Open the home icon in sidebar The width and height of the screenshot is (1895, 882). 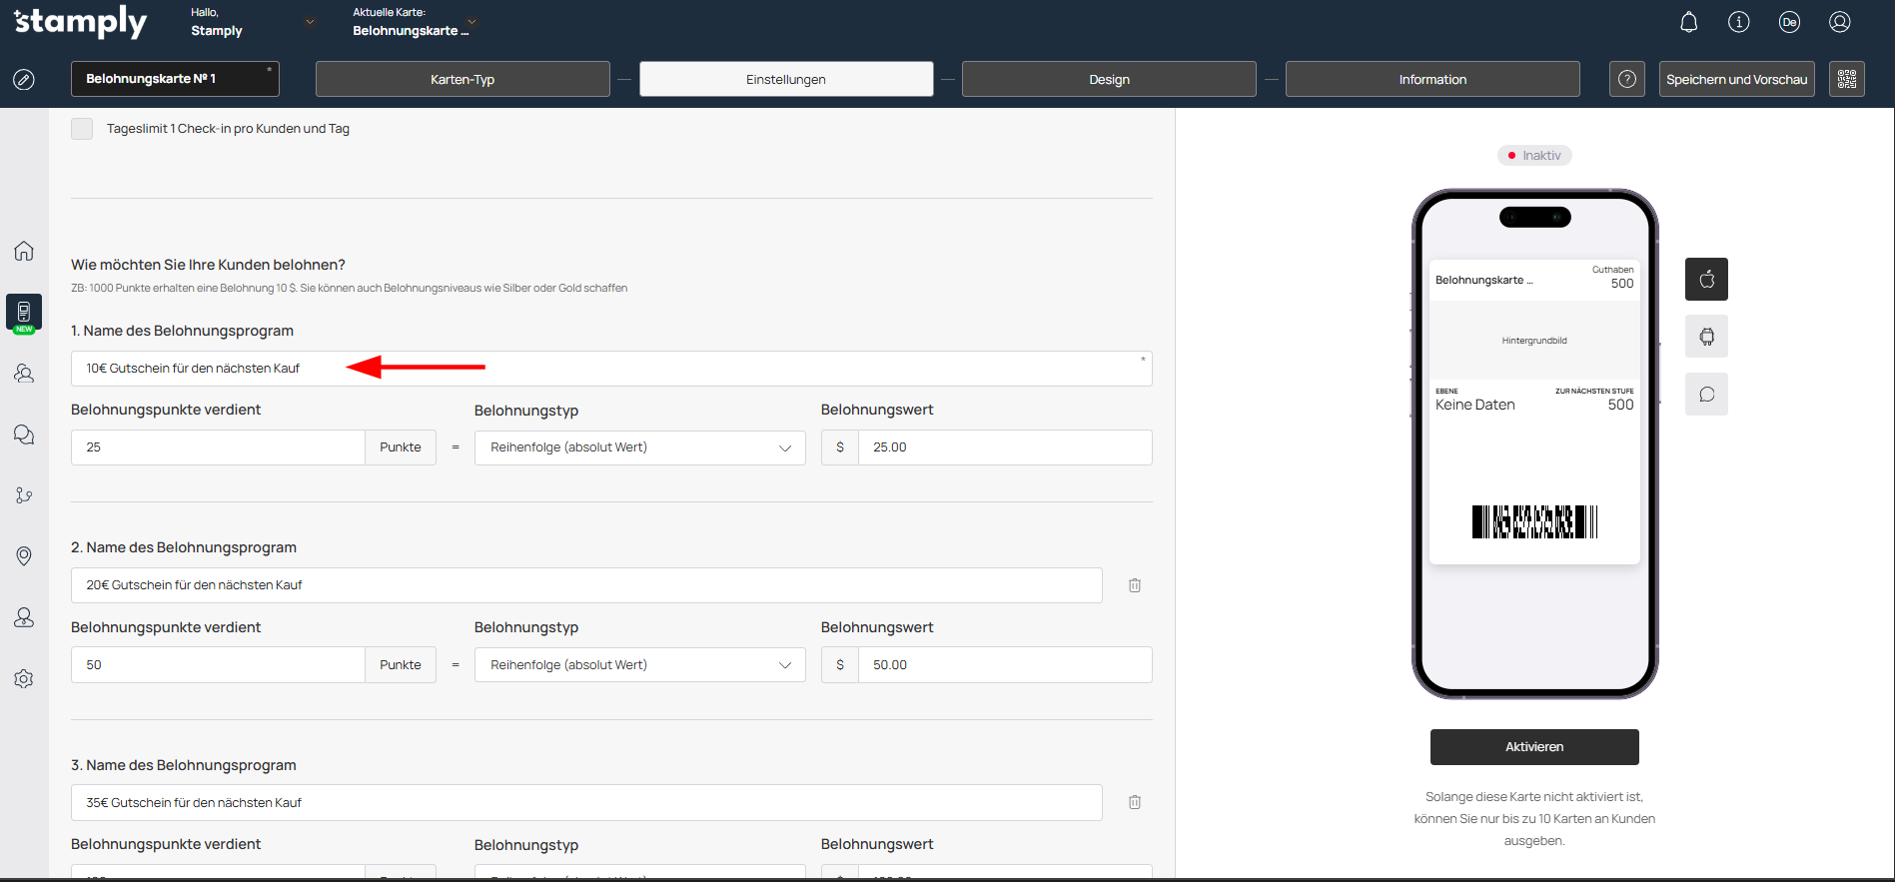pos(24,251)
